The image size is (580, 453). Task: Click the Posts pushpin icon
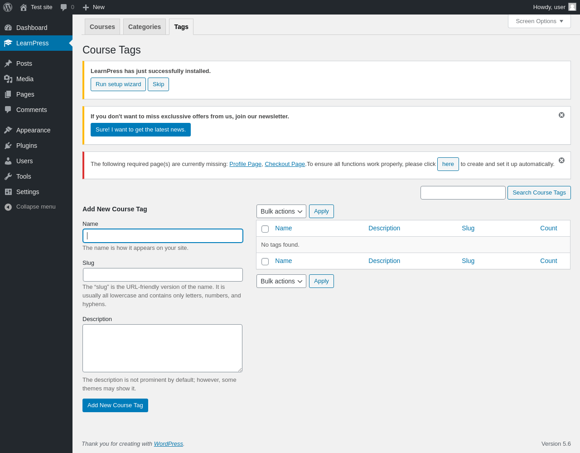pos(8,63)
